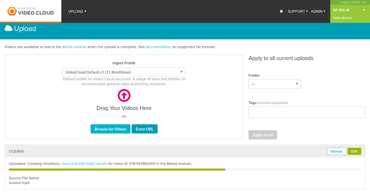Click the Kellie Borrero user name
Image resolution: width=370 pixels, height=194 pixels.
pyautogui.click(x=343, y=18)
